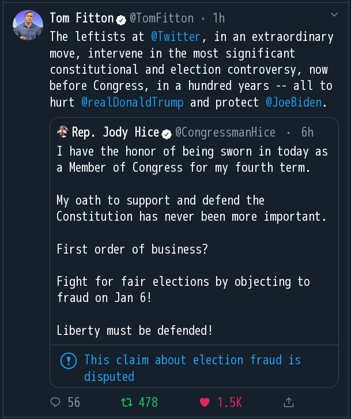Image resolution: width=351 pixels, height=419 pixels.
Task: Open the @realDonaldTrump mention link
Action: [x=133, y=103]
